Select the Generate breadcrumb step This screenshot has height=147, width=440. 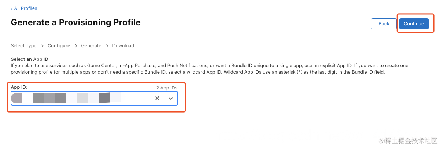pyautogui.click(x=91, y=46)
